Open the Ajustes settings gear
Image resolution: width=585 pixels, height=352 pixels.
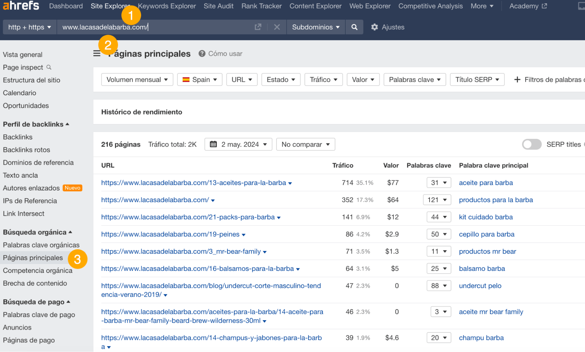(374, 27)
